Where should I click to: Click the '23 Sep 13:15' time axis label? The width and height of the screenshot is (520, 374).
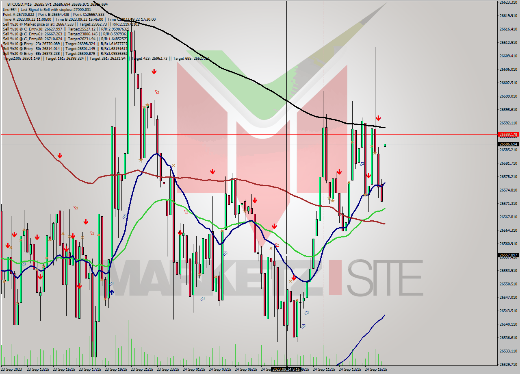(38, 370)
